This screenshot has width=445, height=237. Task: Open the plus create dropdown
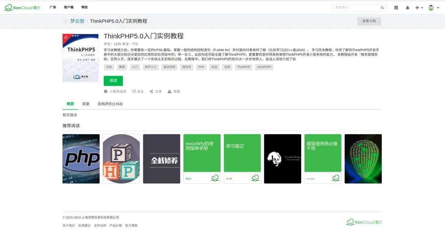click(419, 8)
